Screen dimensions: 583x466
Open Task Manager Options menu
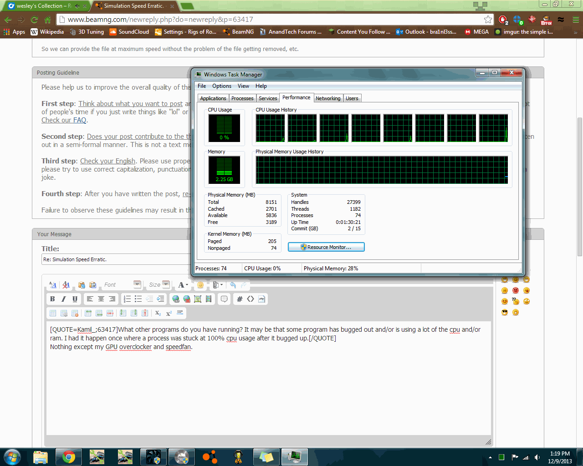click(222, 86)
